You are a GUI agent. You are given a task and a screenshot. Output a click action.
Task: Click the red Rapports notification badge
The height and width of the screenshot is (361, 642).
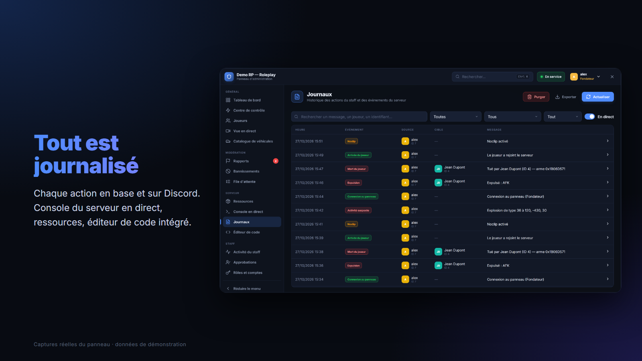[276, 161]
